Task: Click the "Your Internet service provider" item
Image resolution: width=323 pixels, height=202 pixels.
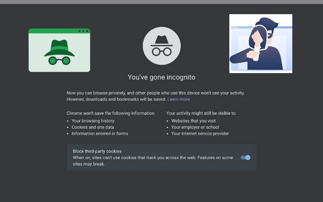Action: click(x=200, y=134)
